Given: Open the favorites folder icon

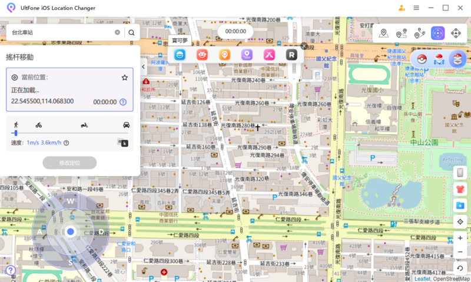Looking at the screenshot, I should (460, 205).
